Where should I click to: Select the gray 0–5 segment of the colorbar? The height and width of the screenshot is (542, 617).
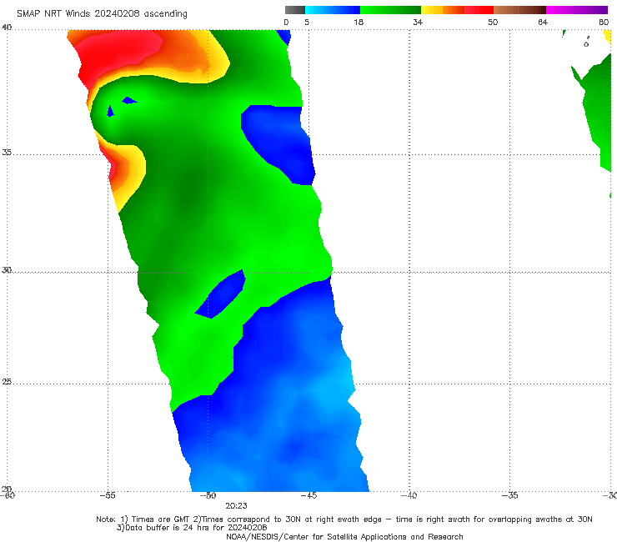295,10
